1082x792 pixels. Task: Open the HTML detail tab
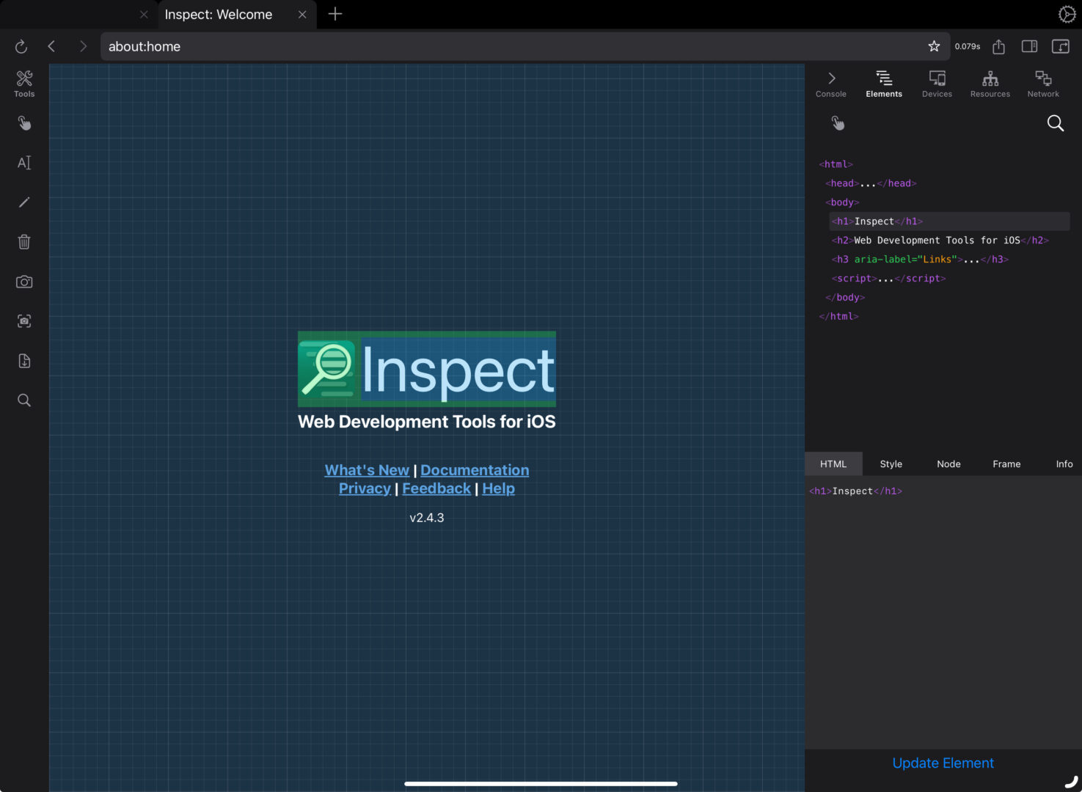pos(833,464)
